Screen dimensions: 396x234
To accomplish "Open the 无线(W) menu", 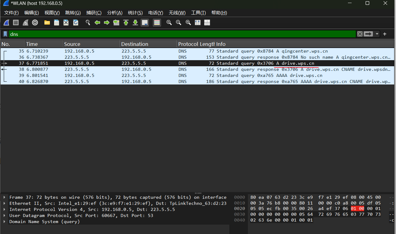I will (x=177, y=13).
